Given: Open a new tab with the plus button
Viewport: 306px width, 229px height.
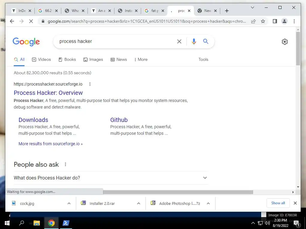Looking at the screenshot, I should click(x=227, y=11).
